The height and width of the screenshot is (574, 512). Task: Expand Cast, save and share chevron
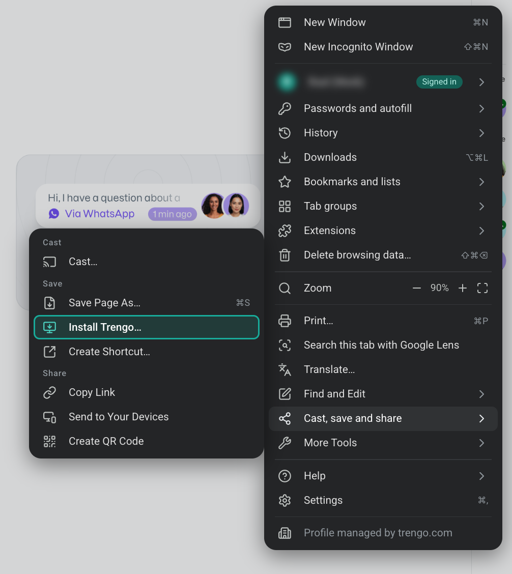[x=481, y=419]
